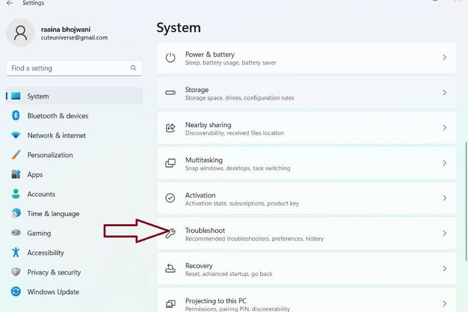
Task: Click the Activation title text
Action: click(200, 196)
